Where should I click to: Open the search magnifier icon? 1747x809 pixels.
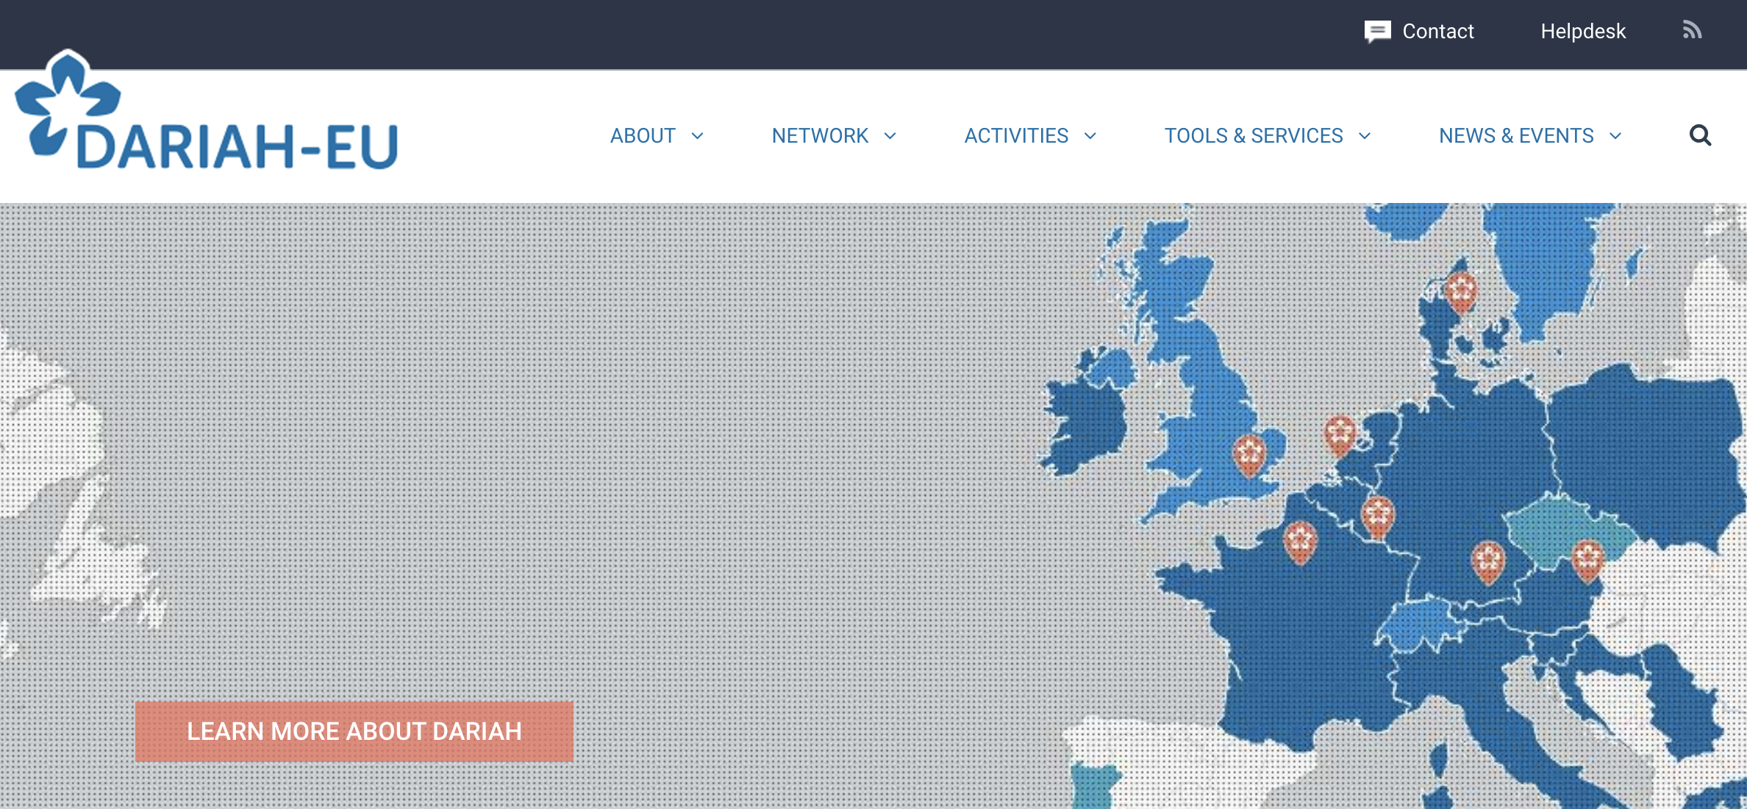pyautogui.click(x=1700, y=135)
